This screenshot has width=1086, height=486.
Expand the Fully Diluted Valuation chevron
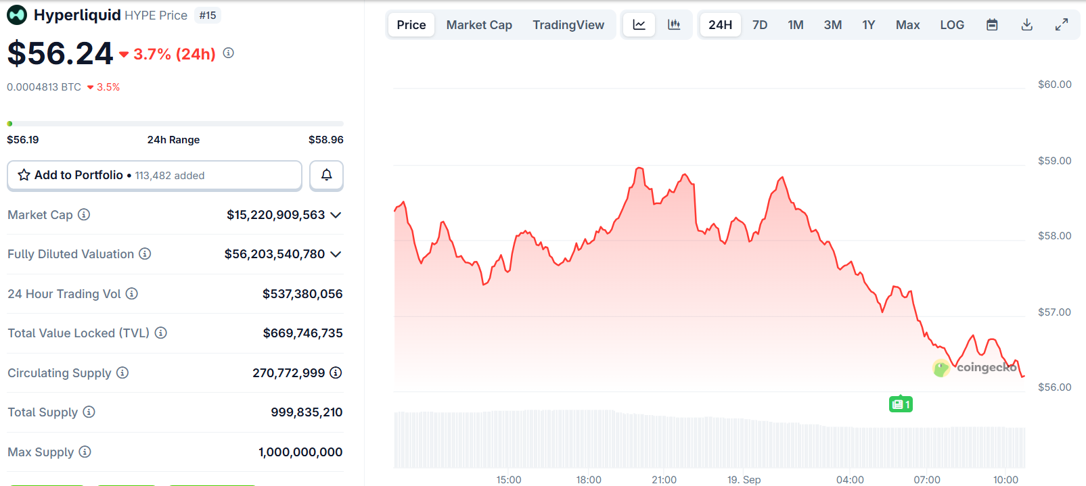click(336, 254)
